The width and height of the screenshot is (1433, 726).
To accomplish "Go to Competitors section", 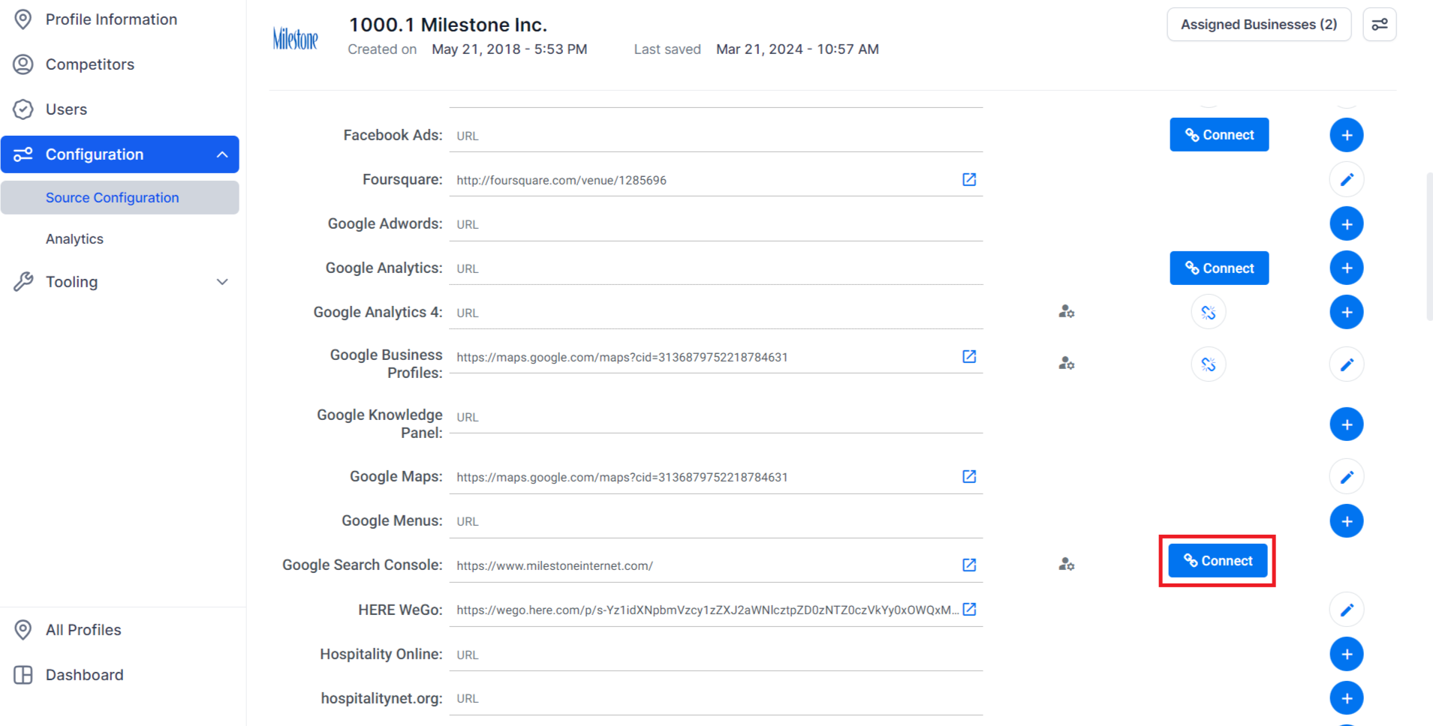I will click(90, 64).
